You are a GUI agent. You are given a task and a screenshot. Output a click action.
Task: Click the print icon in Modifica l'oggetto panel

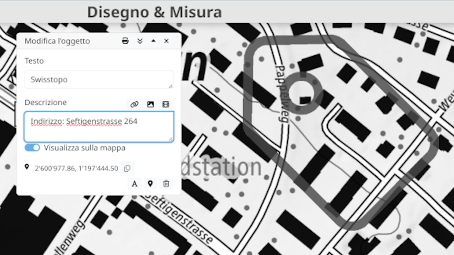click(125, 41)
